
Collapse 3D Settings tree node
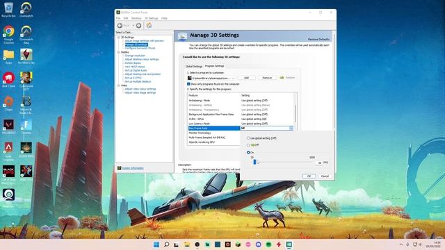119,37
